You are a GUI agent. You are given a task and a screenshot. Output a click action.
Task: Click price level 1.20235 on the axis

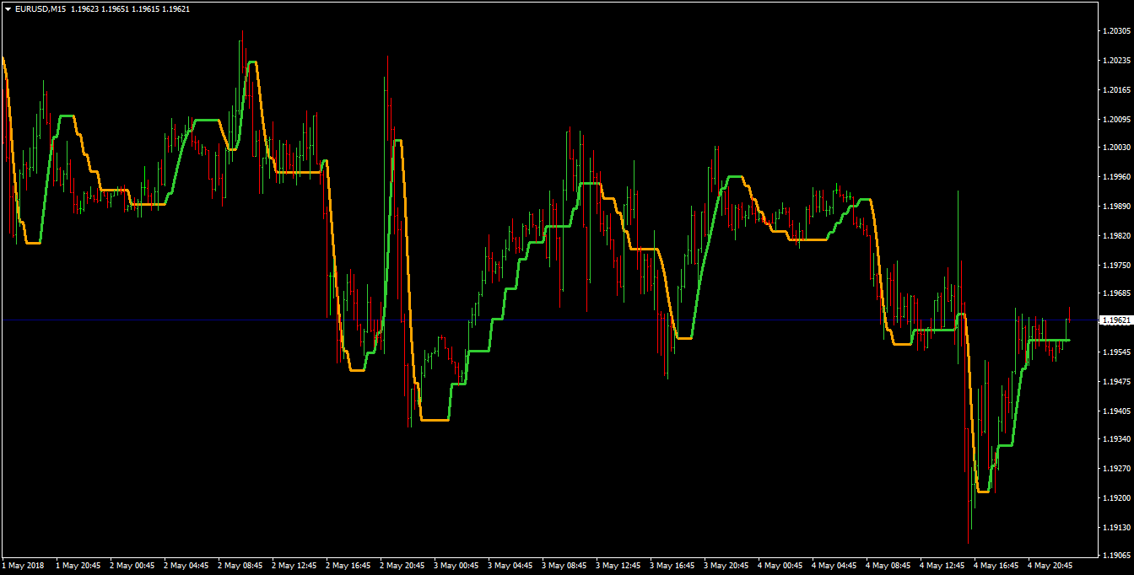point(1116,61)
